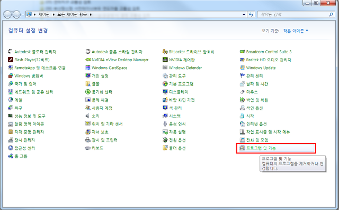Open 색 관리 link
The height and width of the screenshot is (210, 339).
[175, 108]
